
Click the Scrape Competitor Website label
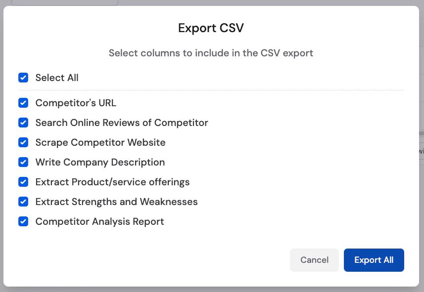click(100, 143)
